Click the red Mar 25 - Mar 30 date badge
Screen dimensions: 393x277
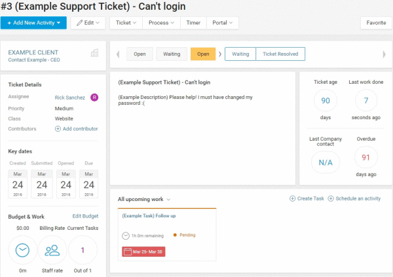[x=143, y=251]
